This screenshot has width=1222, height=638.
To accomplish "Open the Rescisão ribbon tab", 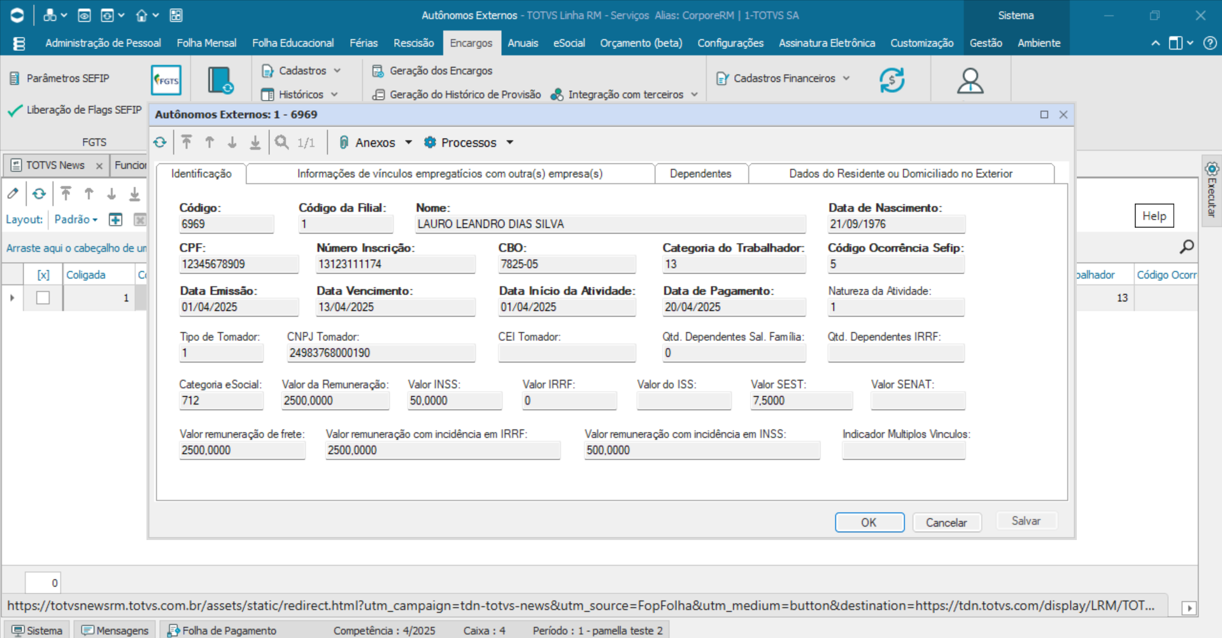I will point(413,43).
